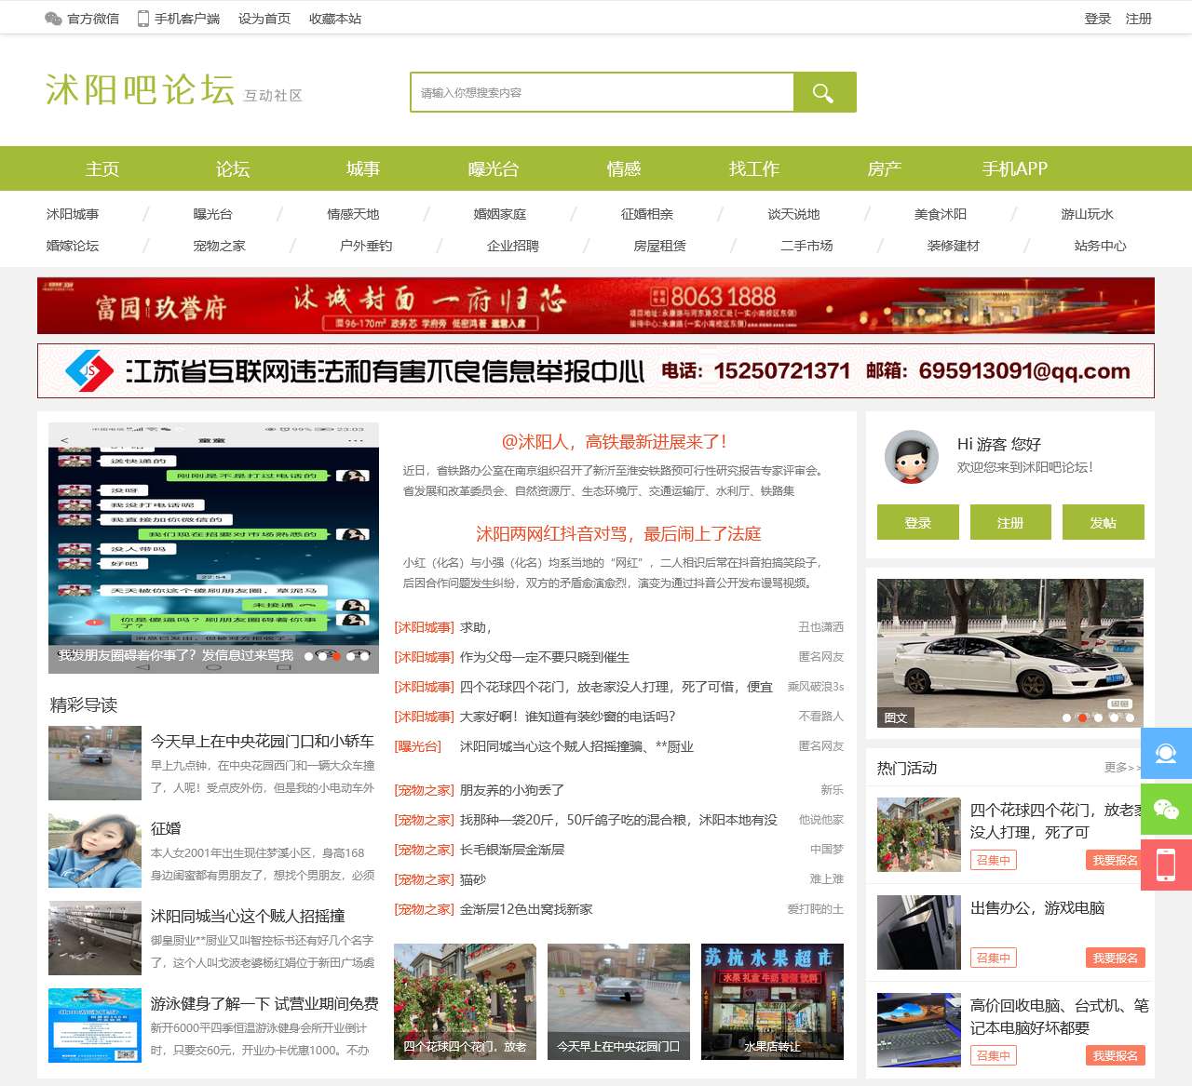Click the green 登录 button in sidebar
Viewport: 1192px width, 1086px height.
[917, 522]
